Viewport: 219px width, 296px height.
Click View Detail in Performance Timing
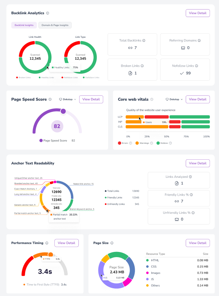click(67, 243)
